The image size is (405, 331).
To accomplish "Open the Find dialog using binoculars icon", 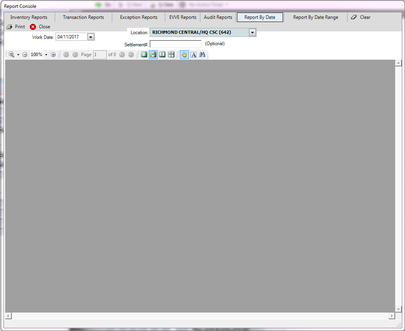I will 202,54.
